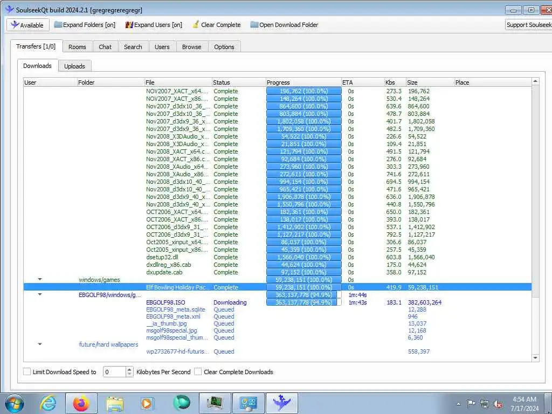Increase speed limit with spinner up arrow
Screen dimensions: 552x414
[x=129, y=369]
